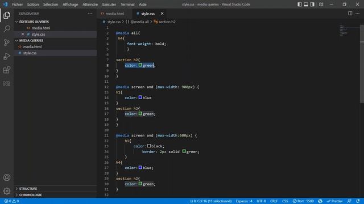Click style.css breadcrumb segment
364x204 pixels.
coord(114,22)
